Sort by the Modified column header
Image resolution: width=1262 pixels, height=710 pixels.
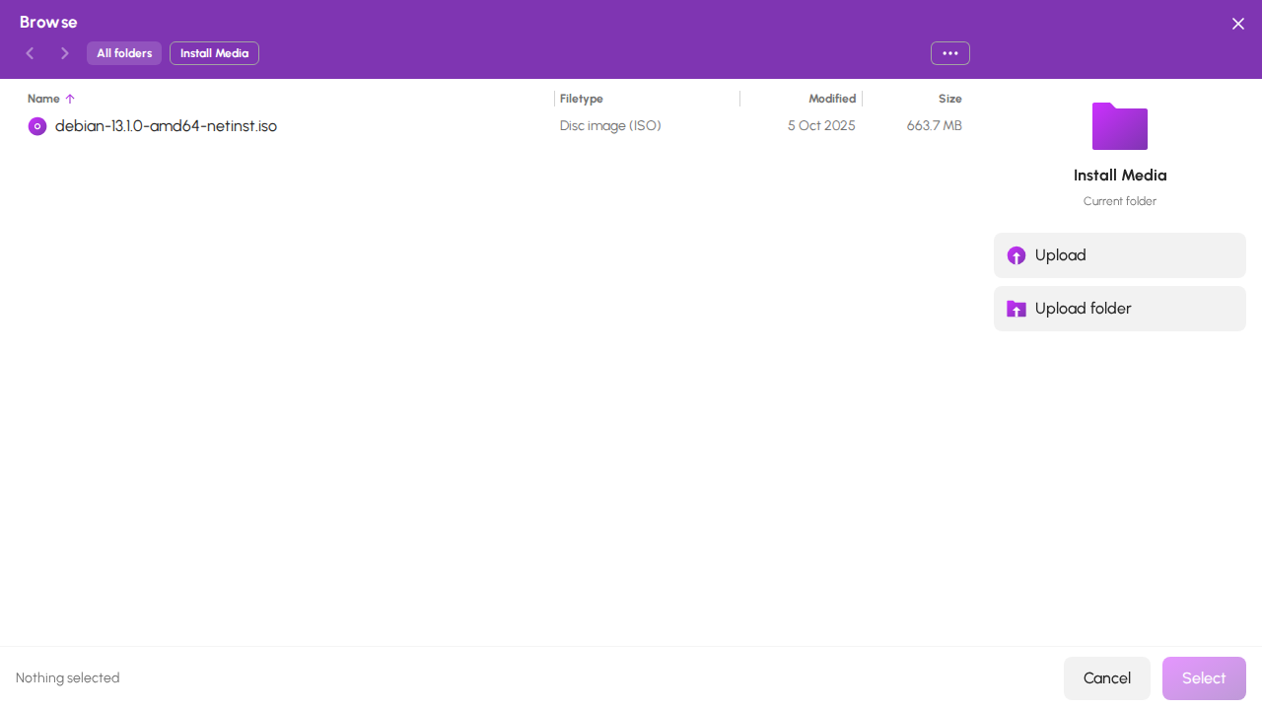coord(832,99)
